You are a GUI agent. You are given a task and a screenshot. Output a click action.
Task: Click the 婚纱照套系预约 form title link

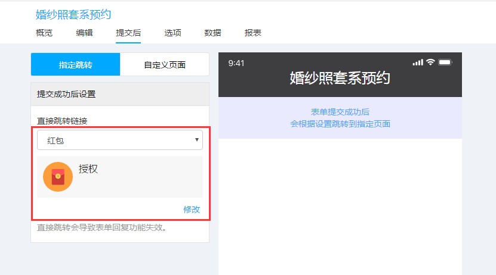point(73,14)
